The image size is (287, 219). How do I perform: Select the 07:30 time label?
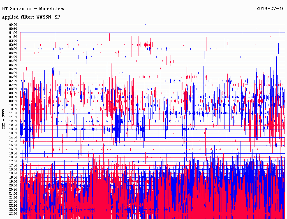tap(13, 85)
